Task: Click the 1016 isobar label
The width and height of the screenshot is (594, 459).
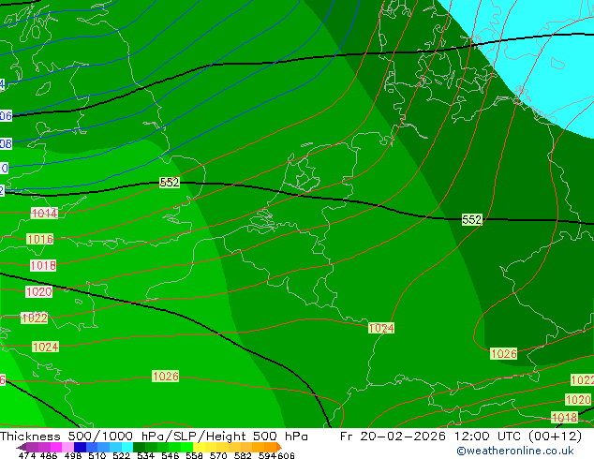Action: 39,239
